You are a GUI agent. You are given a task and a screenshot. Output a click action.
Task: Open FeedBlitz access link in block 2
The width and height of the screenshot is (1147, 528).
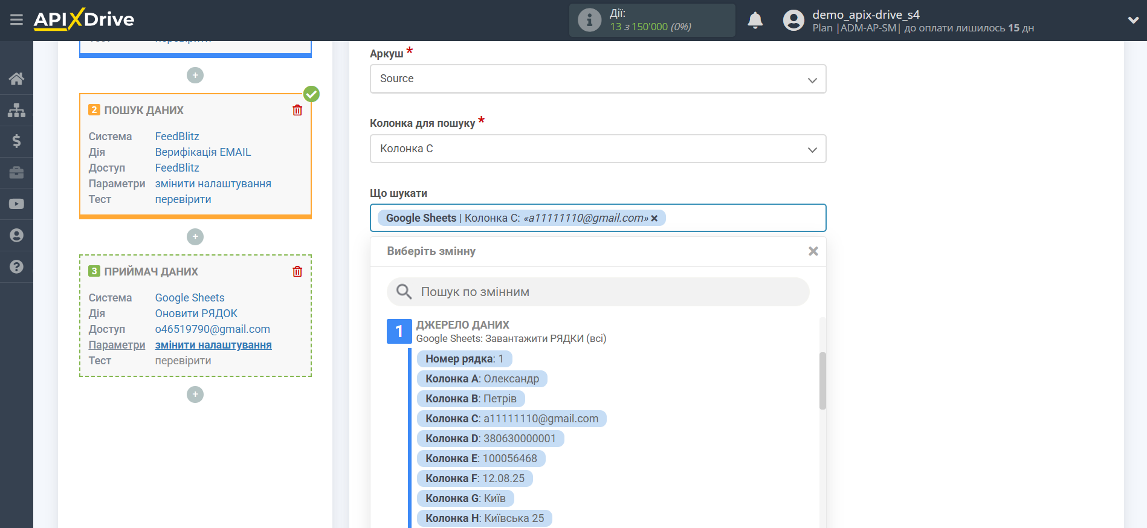(177, 168)
